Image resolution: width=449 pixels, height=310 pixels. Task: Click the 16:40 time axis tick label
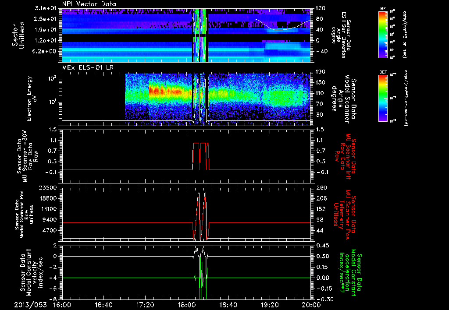[x=103, y=305]
